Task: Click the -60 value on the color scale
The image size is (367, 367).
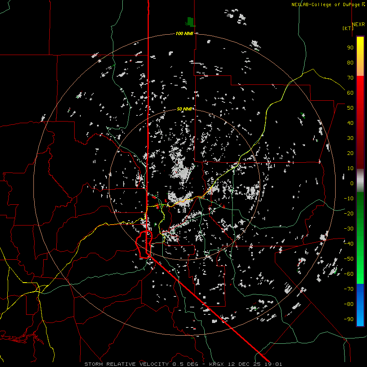Action: pyautogui.click(x=349, y=274)
